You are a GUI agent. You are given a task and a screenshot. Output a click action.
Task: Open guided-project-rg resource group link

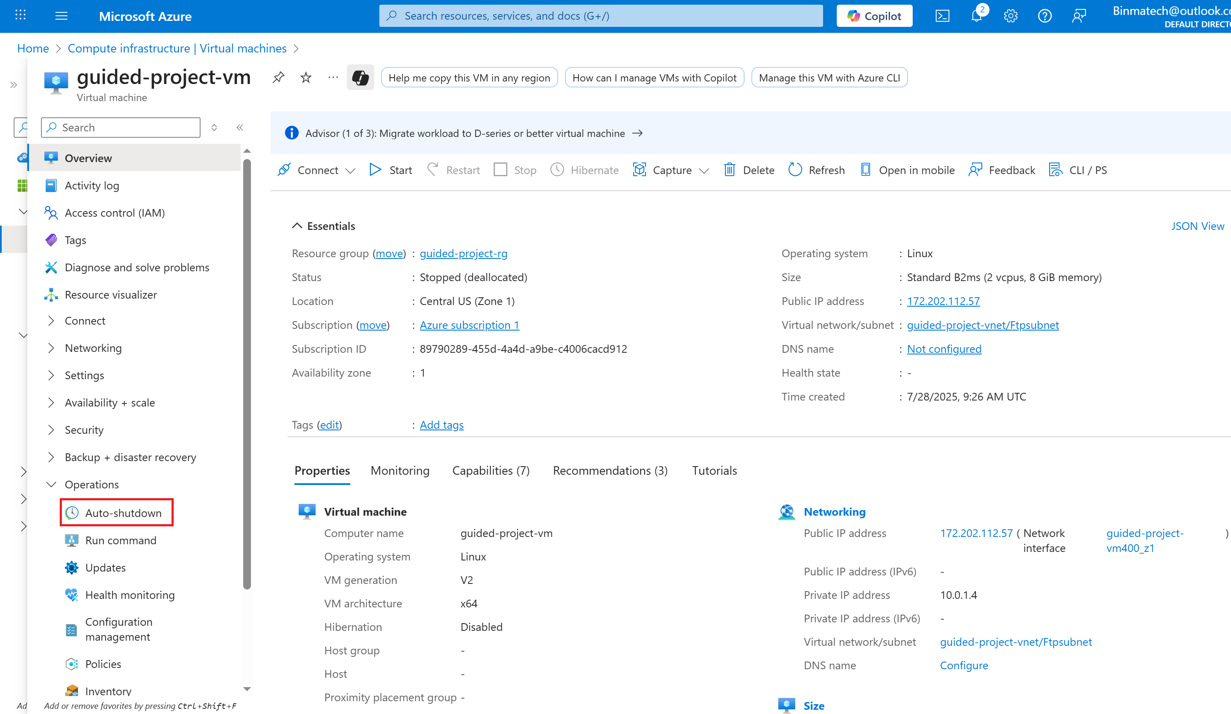(463, 253)
